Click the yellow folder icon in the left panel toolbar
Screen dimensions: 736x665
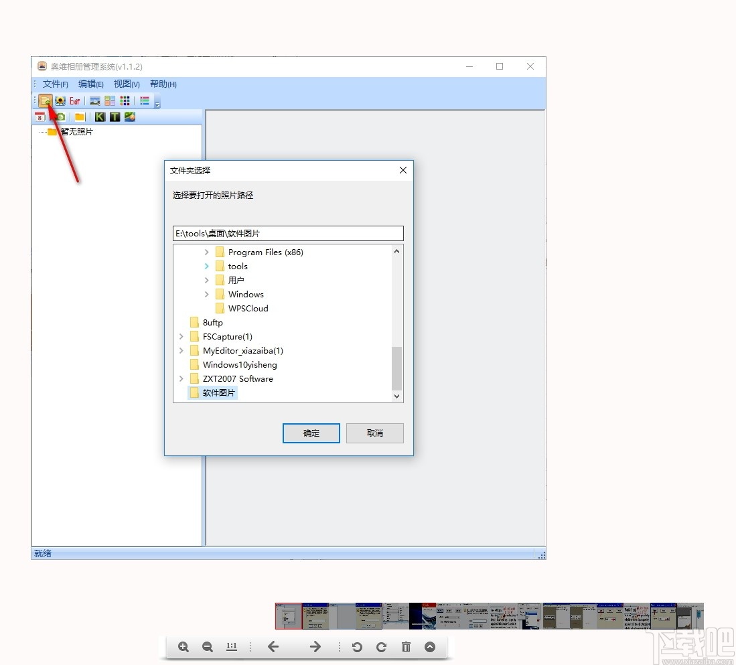[80, 117]
